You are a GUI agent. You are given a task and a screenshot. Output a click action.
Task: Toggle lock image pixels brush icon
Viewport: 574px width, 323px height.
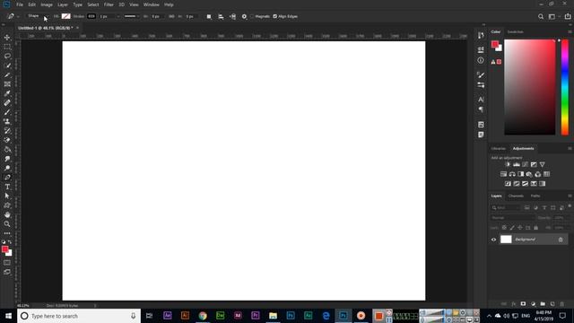pyautogui.click(x=512, y=228)
